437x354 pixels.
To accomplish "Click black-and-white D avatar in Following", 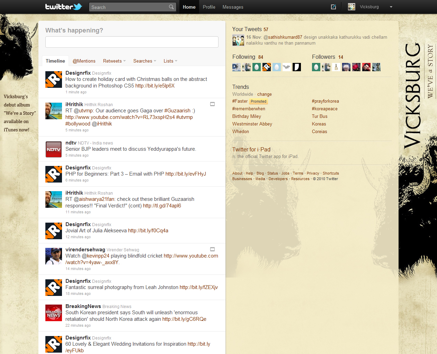I will click(x=297, y=67).
